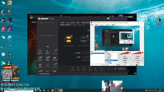Open the virtual avatar mask tool
This screenshot has width=164, height=92.
[55, 65]
